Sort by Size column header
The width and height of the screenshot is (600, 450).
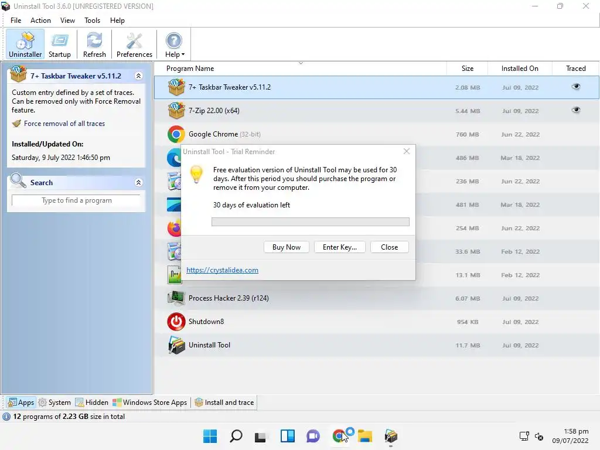(467, 69)
